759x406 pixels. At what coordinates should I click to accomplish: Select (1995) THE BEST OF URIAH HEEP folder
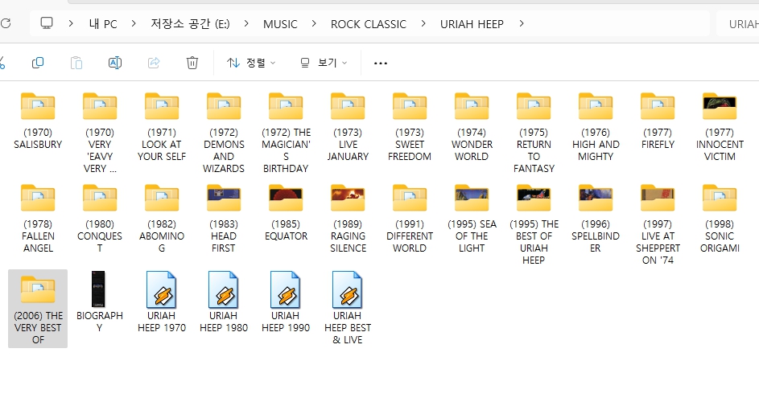coord(534,225)
